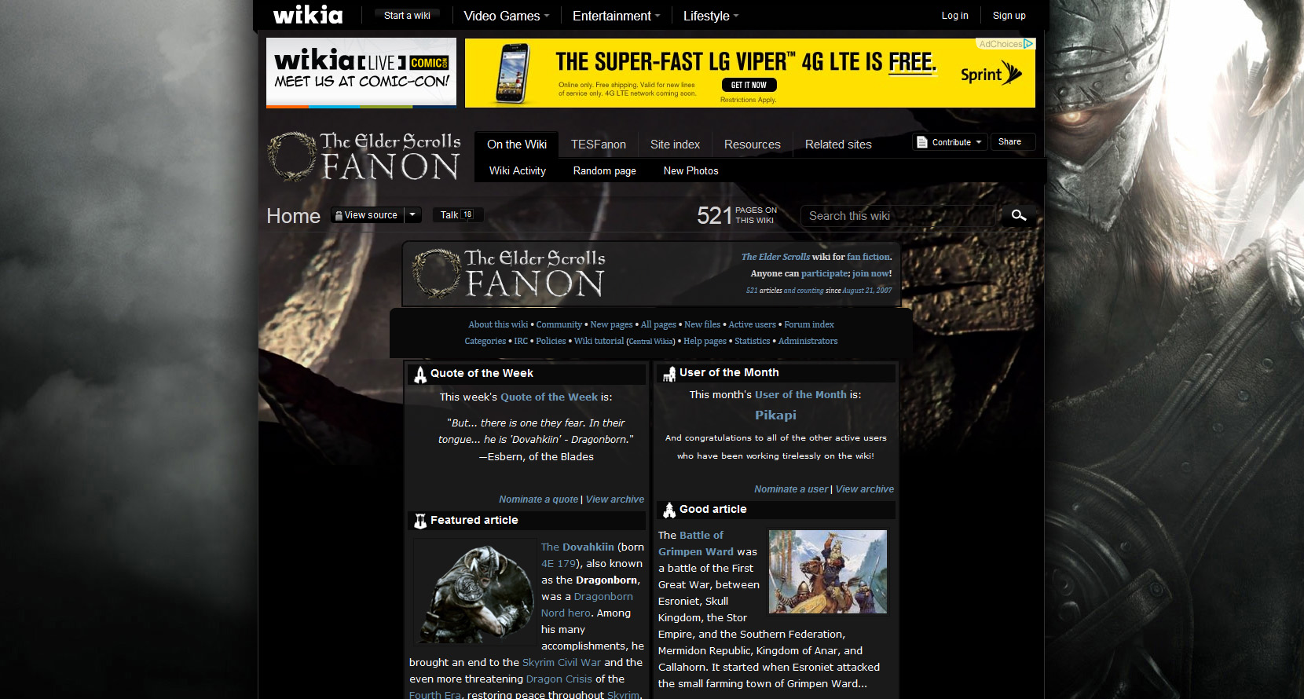Click GET IT NOW in the ad
The width and height of the screenshot is (1304, 699).
749,85
